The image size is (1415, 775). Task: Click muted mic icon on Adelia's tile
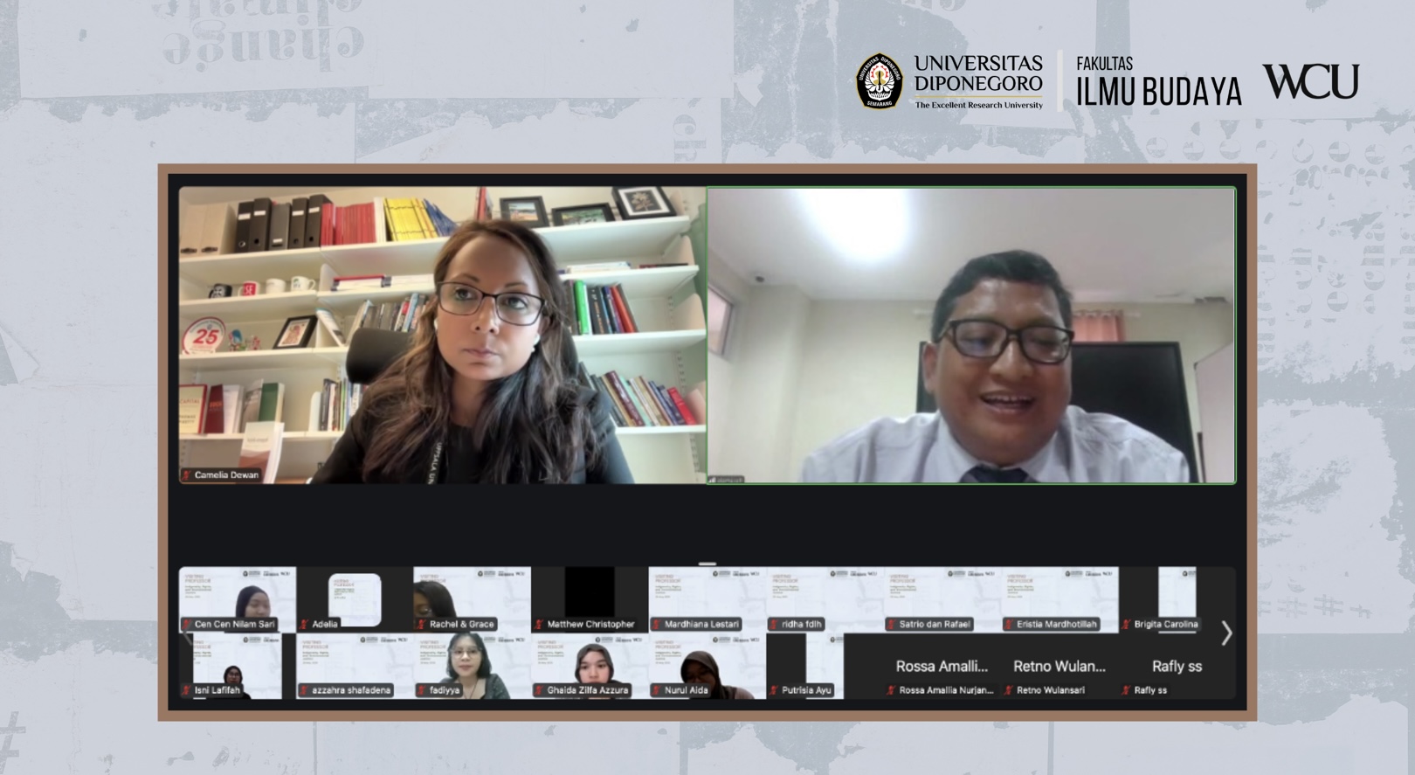point(304,625)
